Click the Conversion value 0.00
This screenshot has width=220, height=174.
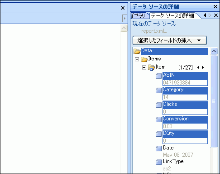click(x=185, y=126)
